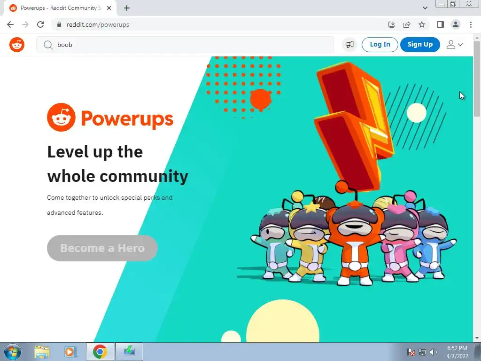Open File Explorer from the taskbar

pyautogui.click(x=42, y=352)
